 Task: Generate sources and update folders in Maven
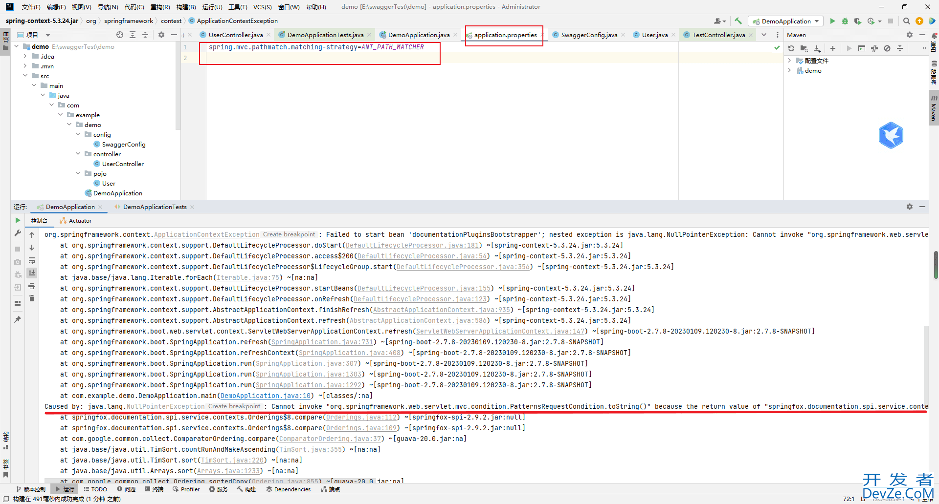coord(804,48)
